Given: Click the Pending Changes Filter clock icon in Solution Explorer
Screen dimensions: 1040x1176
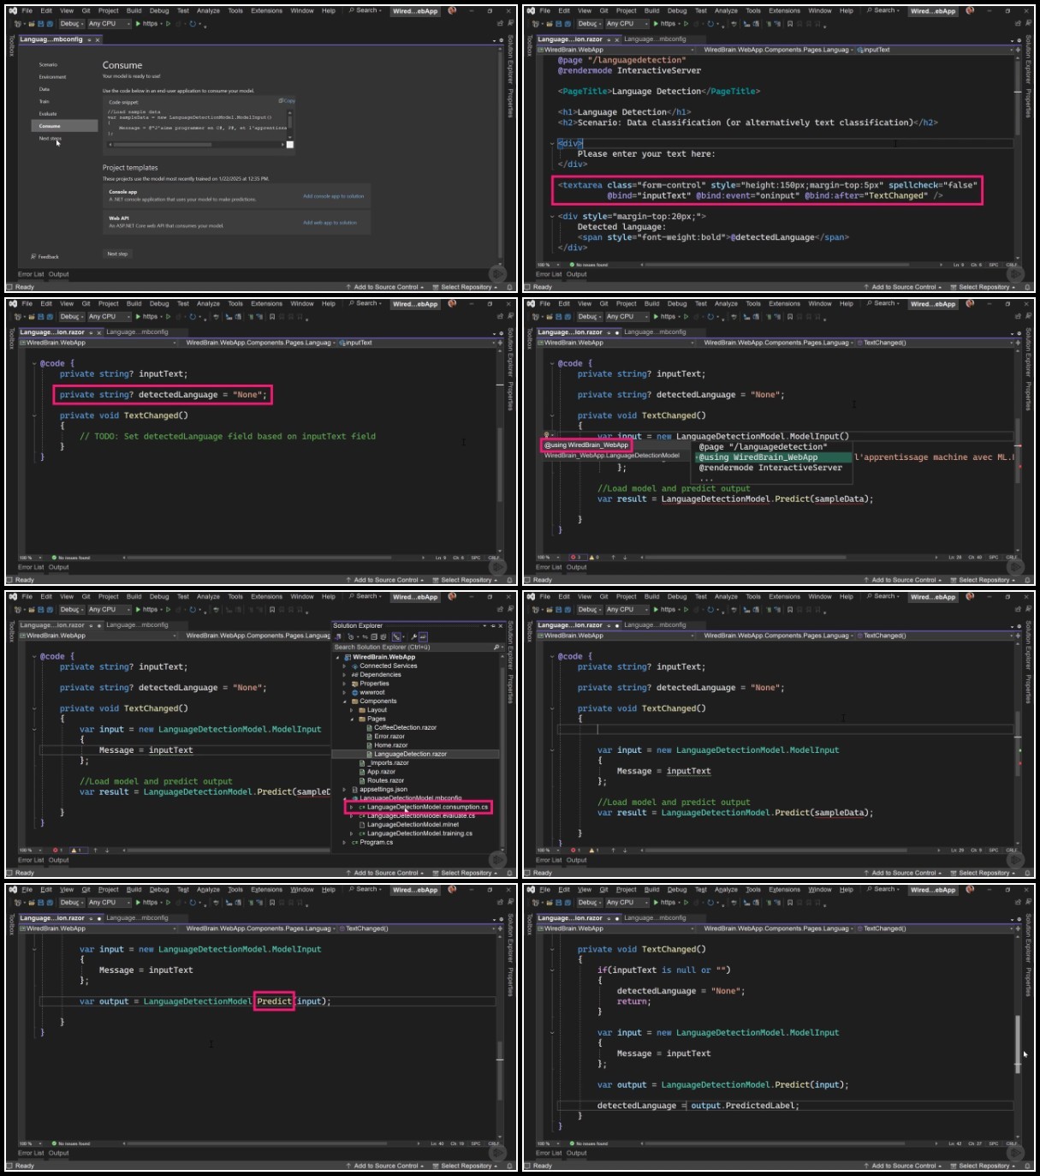Looking at the screenshot, I should [351, 637].
